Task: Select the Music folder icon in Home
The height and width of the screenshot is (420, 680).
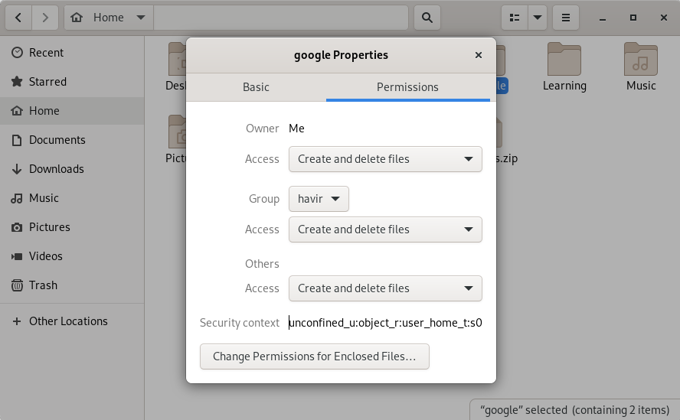Action: [641, 60]
